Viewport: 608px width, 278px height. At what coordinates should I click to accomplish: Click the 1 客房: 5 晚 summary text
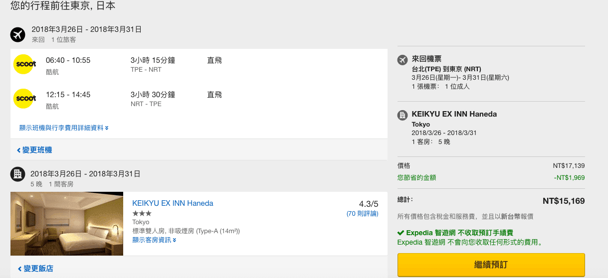pos(431,142)
